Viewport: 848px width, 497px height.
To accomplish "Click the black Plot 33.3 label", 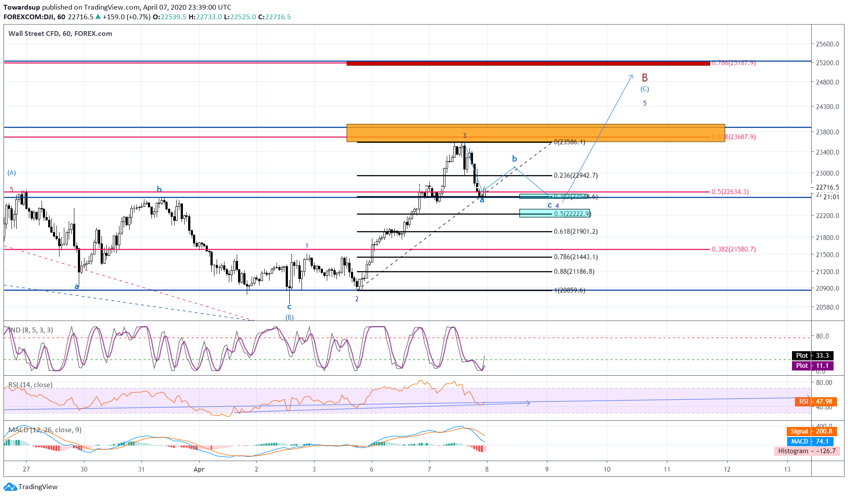I will [x=813, y=356].
